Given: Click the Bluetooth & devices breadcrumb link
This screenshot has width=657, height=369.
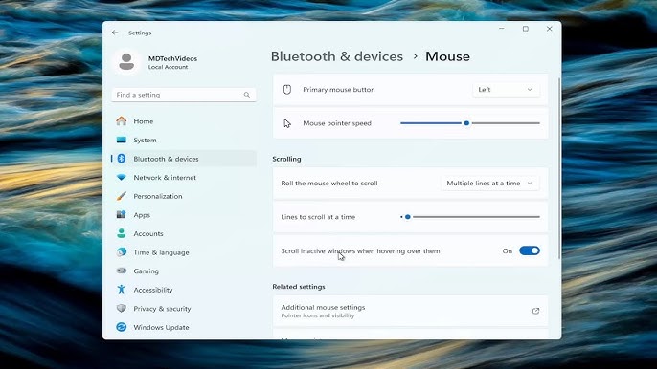Looking at the screenshot, I should click(337, 56).
